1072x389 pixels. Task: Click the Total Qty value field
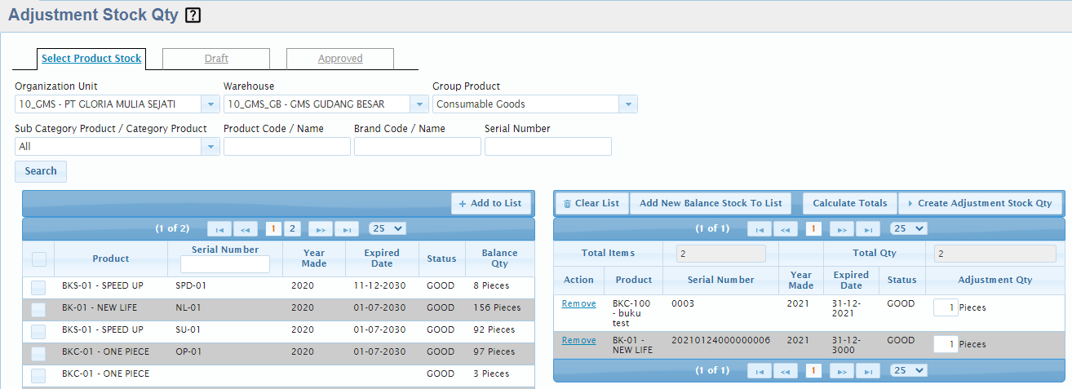(x=995, y=254)
